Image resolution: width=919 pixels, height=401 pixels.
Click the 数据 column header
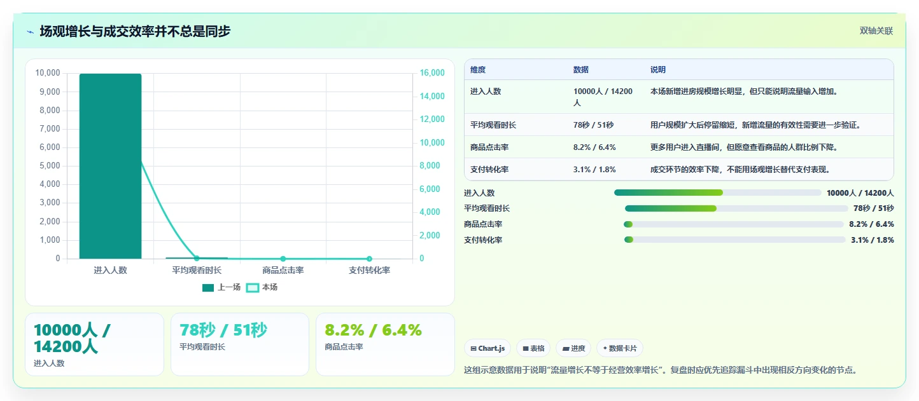581,70
